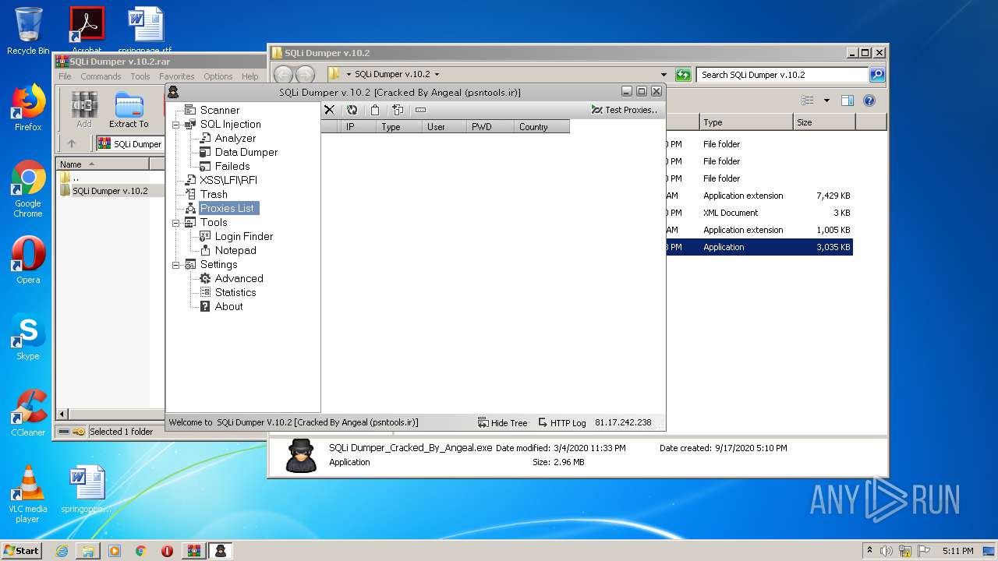Expand SQLi Dumper v.10.2 breadcrumb arrow
Screen dimensions: 998x561
click(437, 75)
